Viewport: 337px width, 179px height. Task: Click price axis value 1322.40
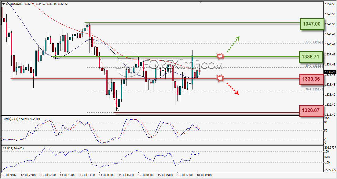[330, 104]
